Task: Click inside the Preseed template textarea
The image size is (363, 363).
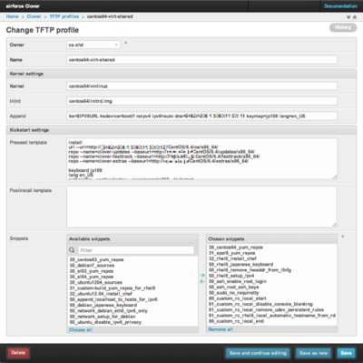Action: (x=201, y=159)
